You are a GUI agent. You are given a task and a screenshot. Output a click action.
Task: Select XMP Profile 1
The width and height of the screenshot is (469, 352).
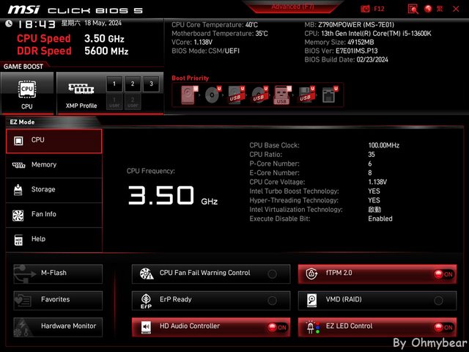[114, 84]
